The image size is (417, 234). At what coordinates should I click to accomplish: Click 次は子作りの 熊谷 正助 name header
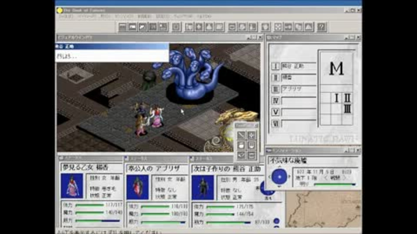tap(228, 169)
